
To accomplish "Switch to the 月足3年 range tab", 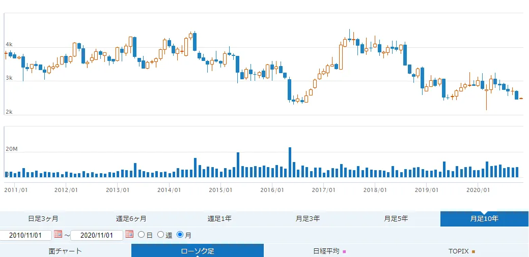I will pyautogui.click(x=308, y=218).
